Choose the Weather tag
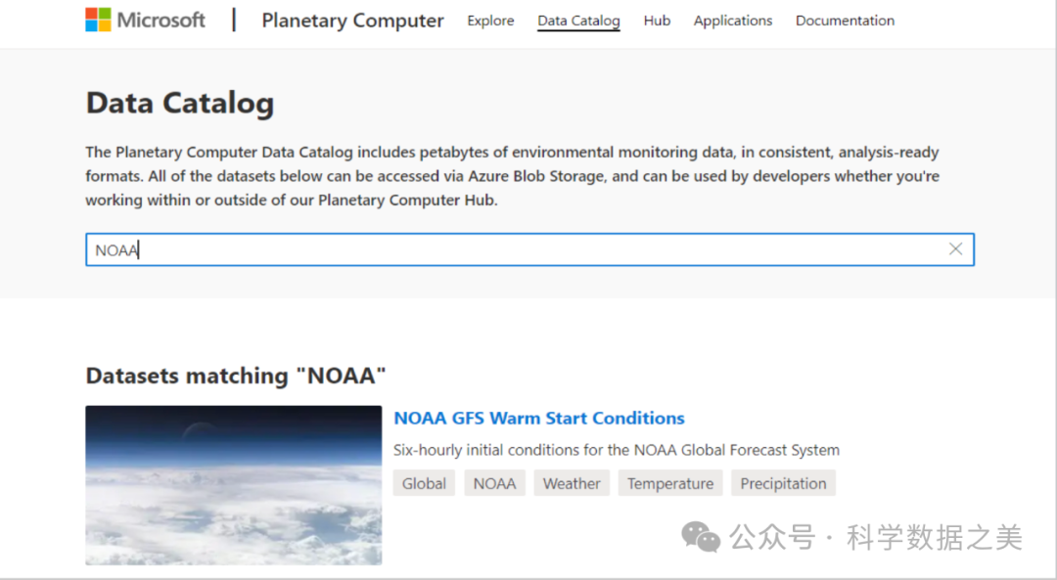This screenshot has height=580, width=1057. (572, 483)
